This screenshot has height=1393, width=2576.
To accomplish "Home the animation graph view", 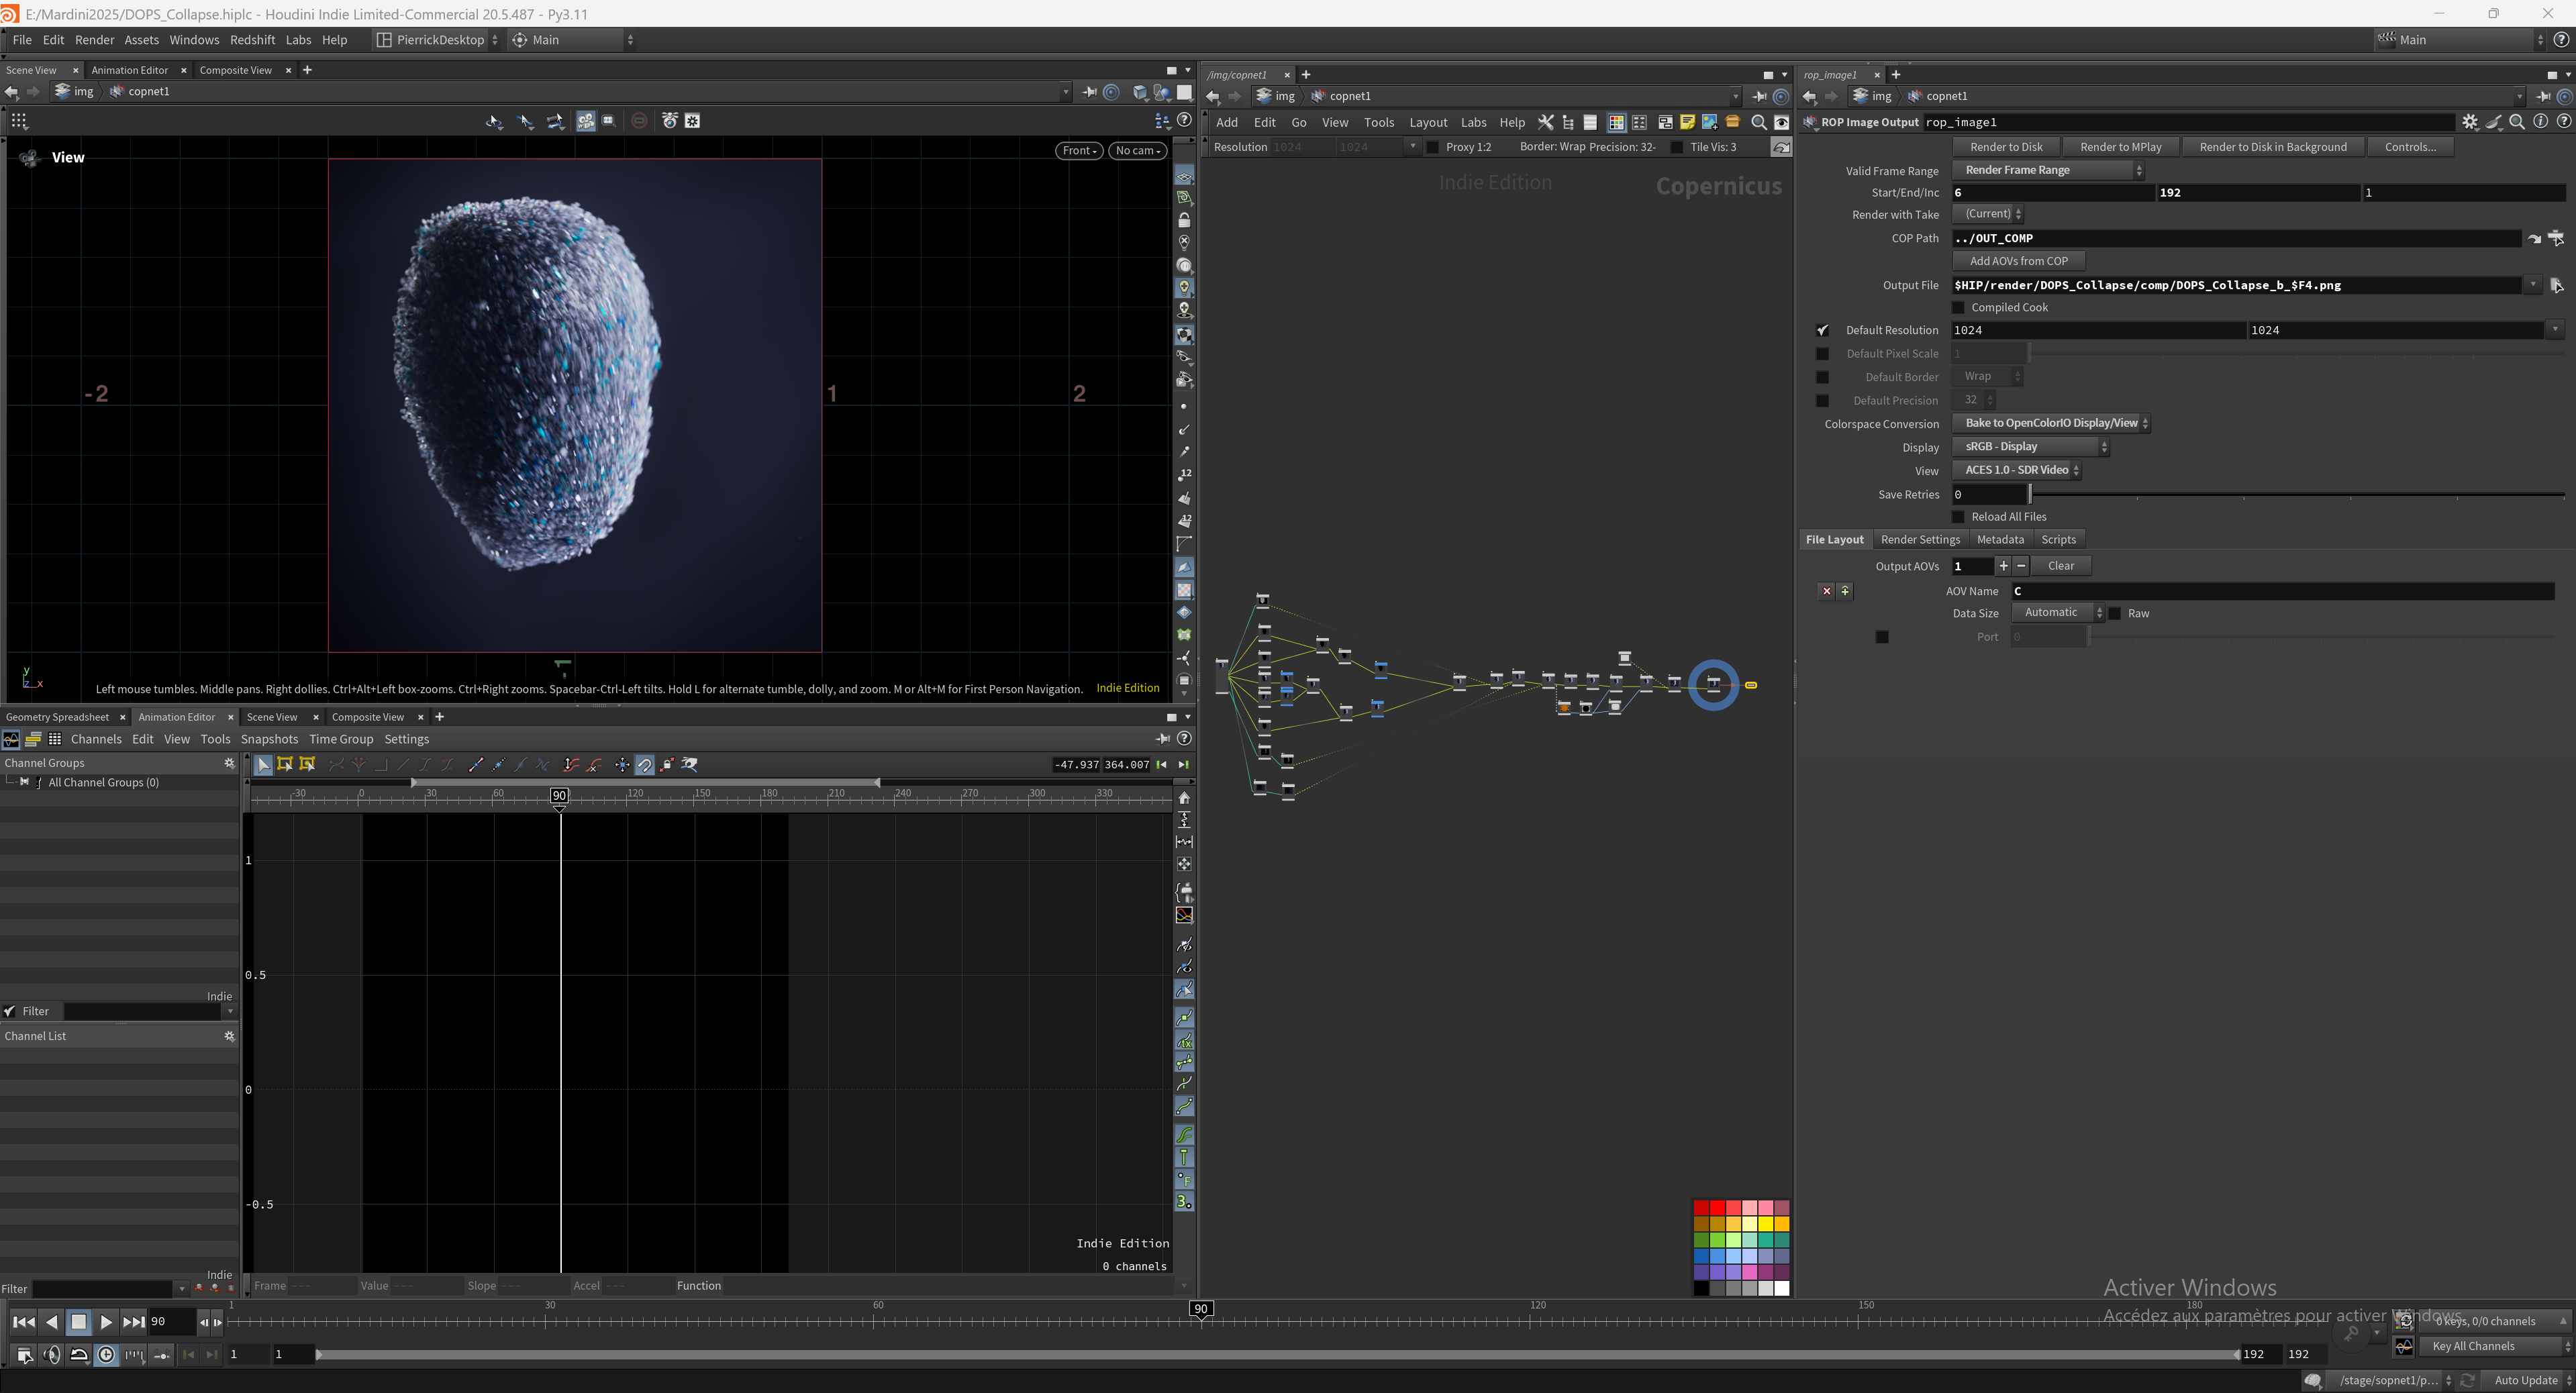I will tap(1184, 798).
